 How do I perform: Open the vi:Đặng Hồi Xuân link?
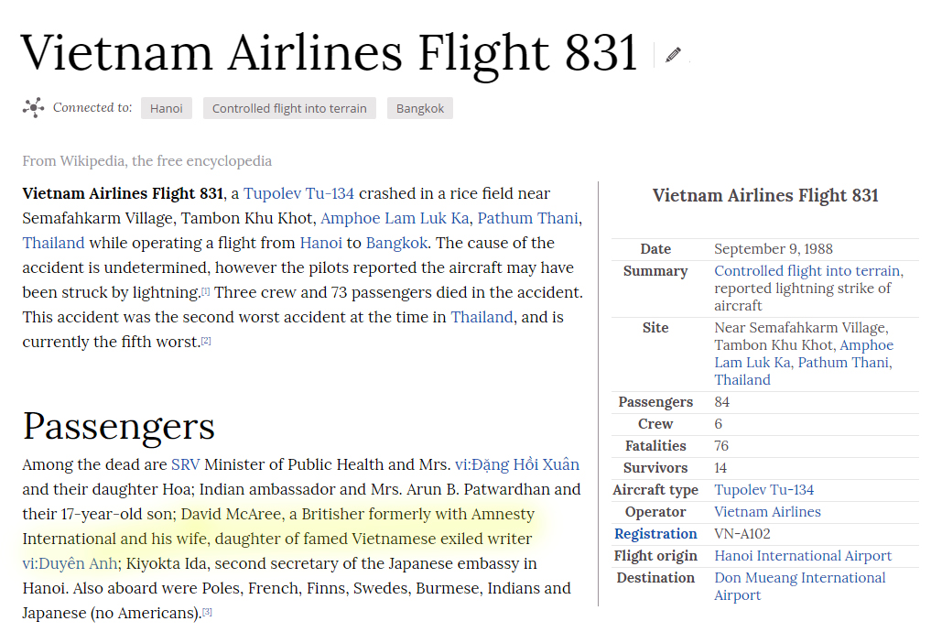click(517, 464)
